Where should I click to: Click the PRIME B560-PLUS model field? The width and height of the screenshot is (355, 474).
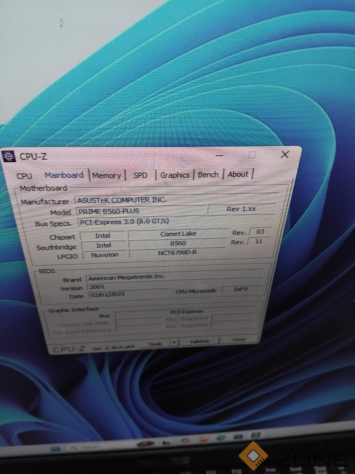(x=140, y=211)
